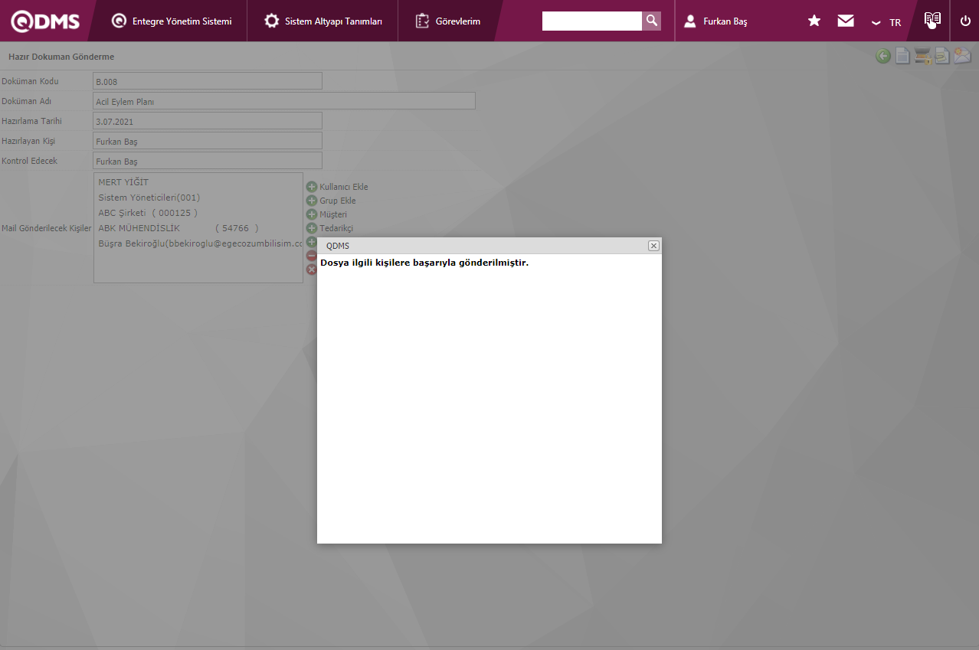The width and height of the screenshot is (979, 650).
Task: Open the Görevlerim menu
Action: tap(447, 21)
